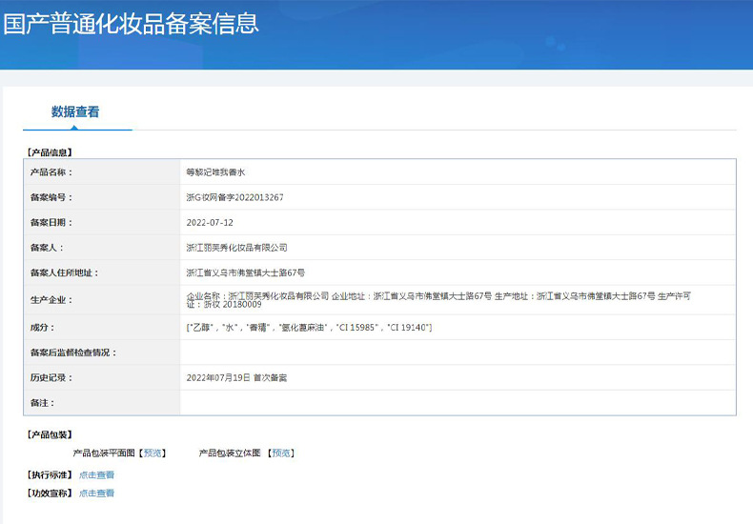Open 点击查看 link beside 功效宣称

[96, 494]
